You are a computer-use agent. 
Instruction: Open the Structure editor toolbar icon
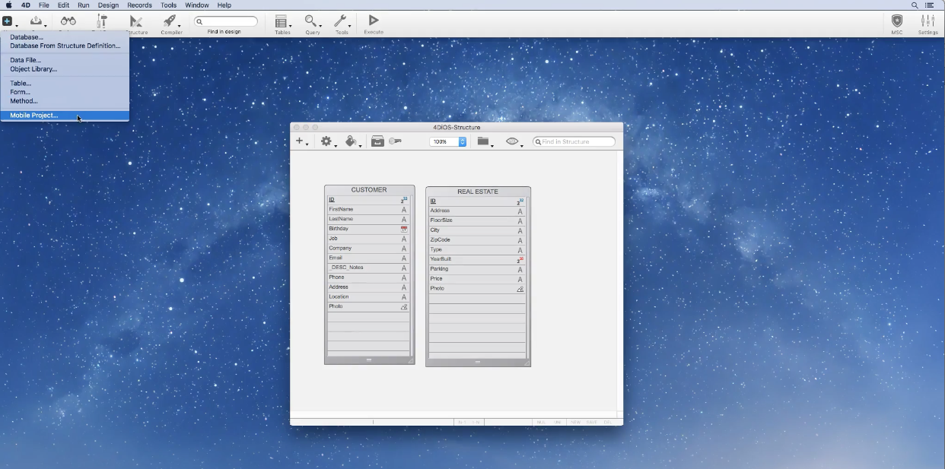coord(136,21)
